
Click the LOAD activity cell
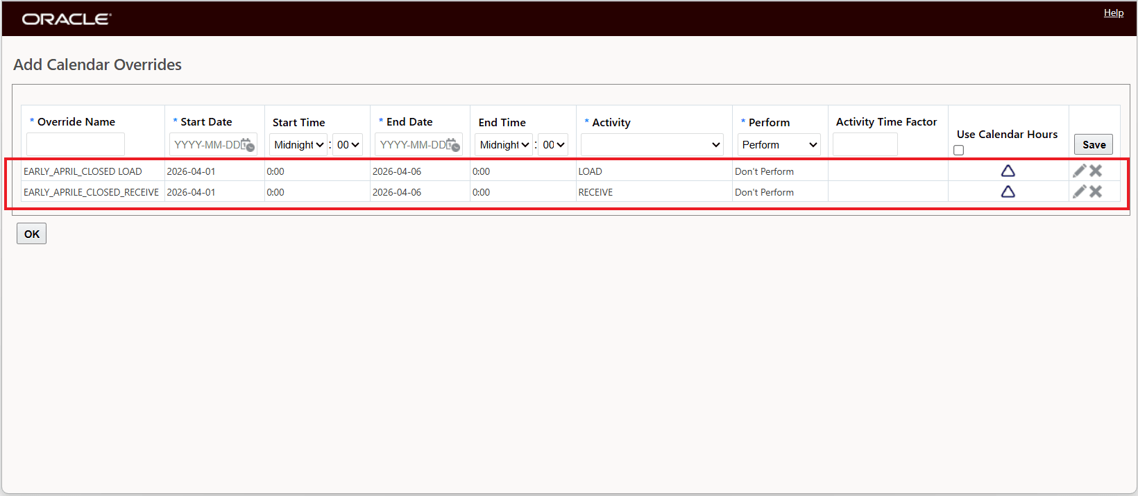(x=591, y=171)
